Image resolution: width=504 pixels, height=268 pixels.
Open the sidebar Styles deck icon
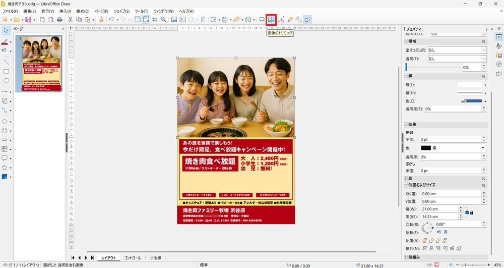coord(499,46)
